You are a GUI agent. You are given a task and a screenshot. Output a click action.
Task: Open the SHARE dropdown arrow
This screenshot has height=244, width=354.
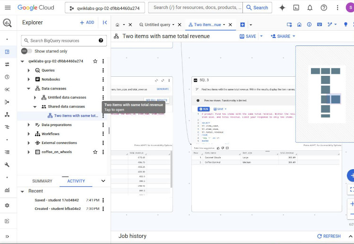294,36
